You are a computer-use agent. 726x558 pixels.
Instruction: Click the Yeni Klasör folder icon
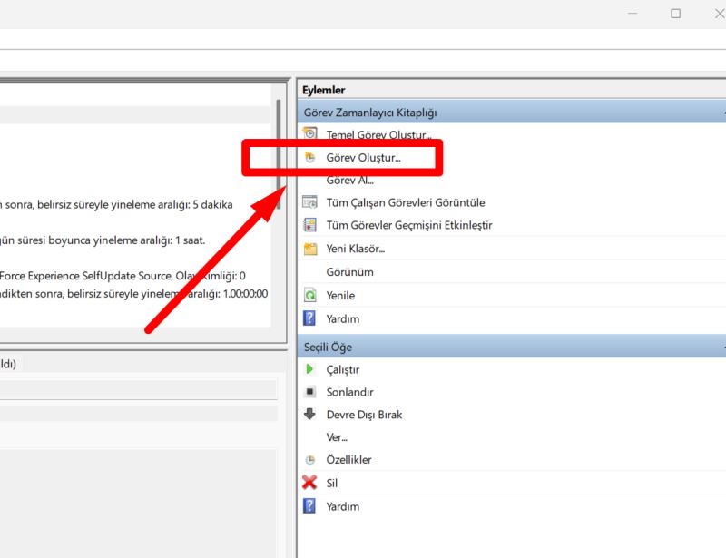(x=309, y=249)
